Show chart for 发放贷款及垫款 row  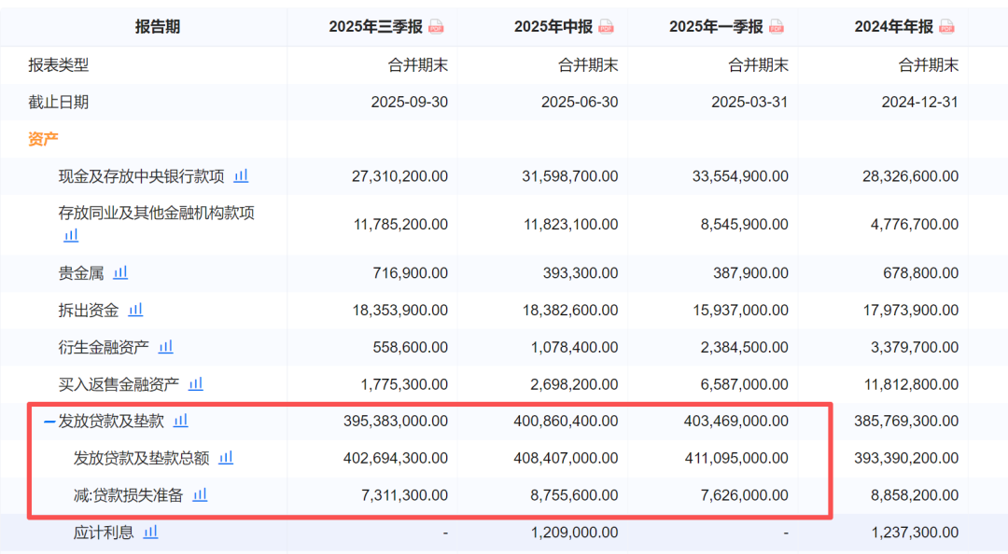181,421
